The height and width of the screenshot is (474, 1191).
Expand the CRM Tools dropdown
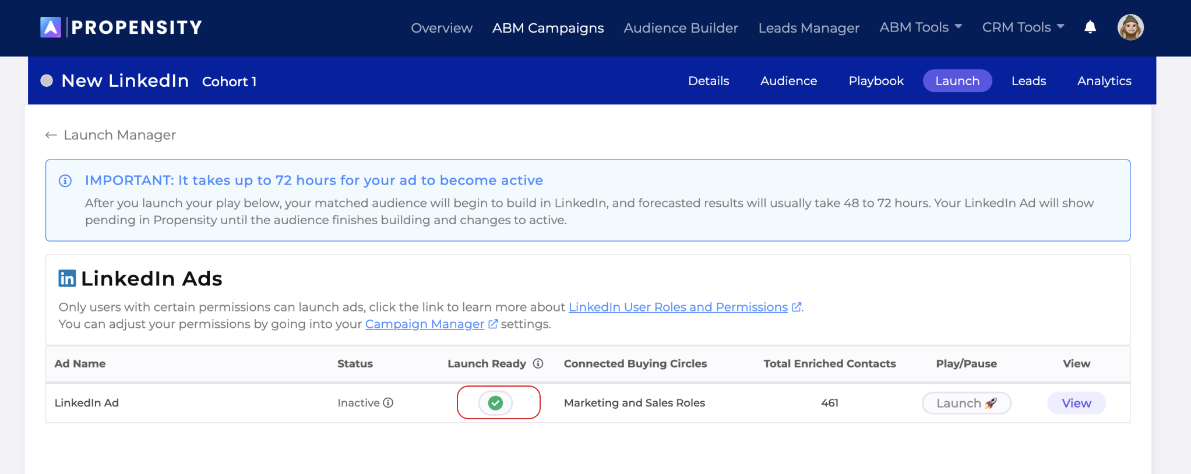[1023, 27]
